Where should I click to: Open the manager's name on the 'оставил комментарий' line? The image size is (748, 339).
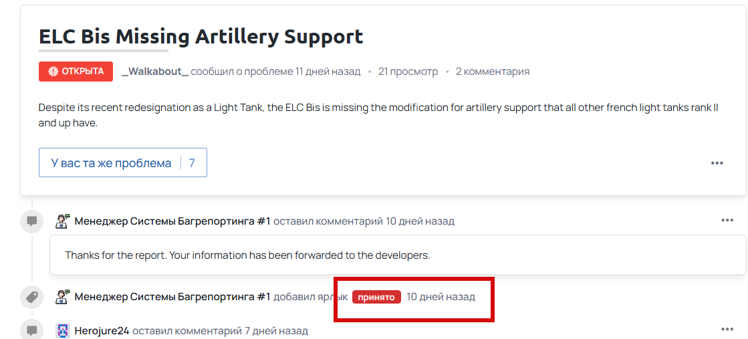pyautogui.click(x=172, y=221)
